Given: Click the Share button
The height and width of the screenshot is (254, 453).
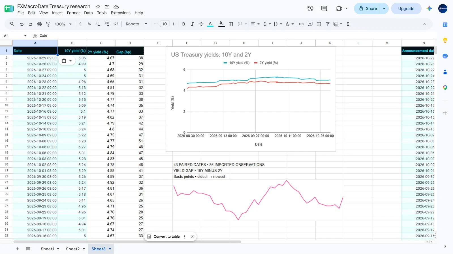Looking at the screenshot, I should coord(367,8).
